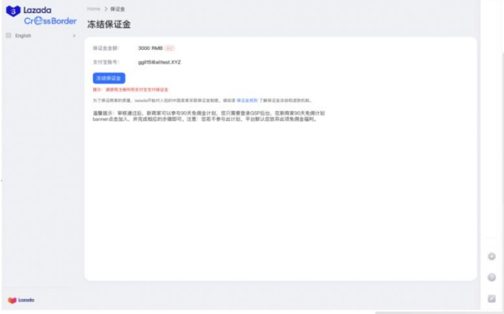This screenshot has width=504, height=314.
Task: Open the 保证金规则 link
Action: coord(248,101)
